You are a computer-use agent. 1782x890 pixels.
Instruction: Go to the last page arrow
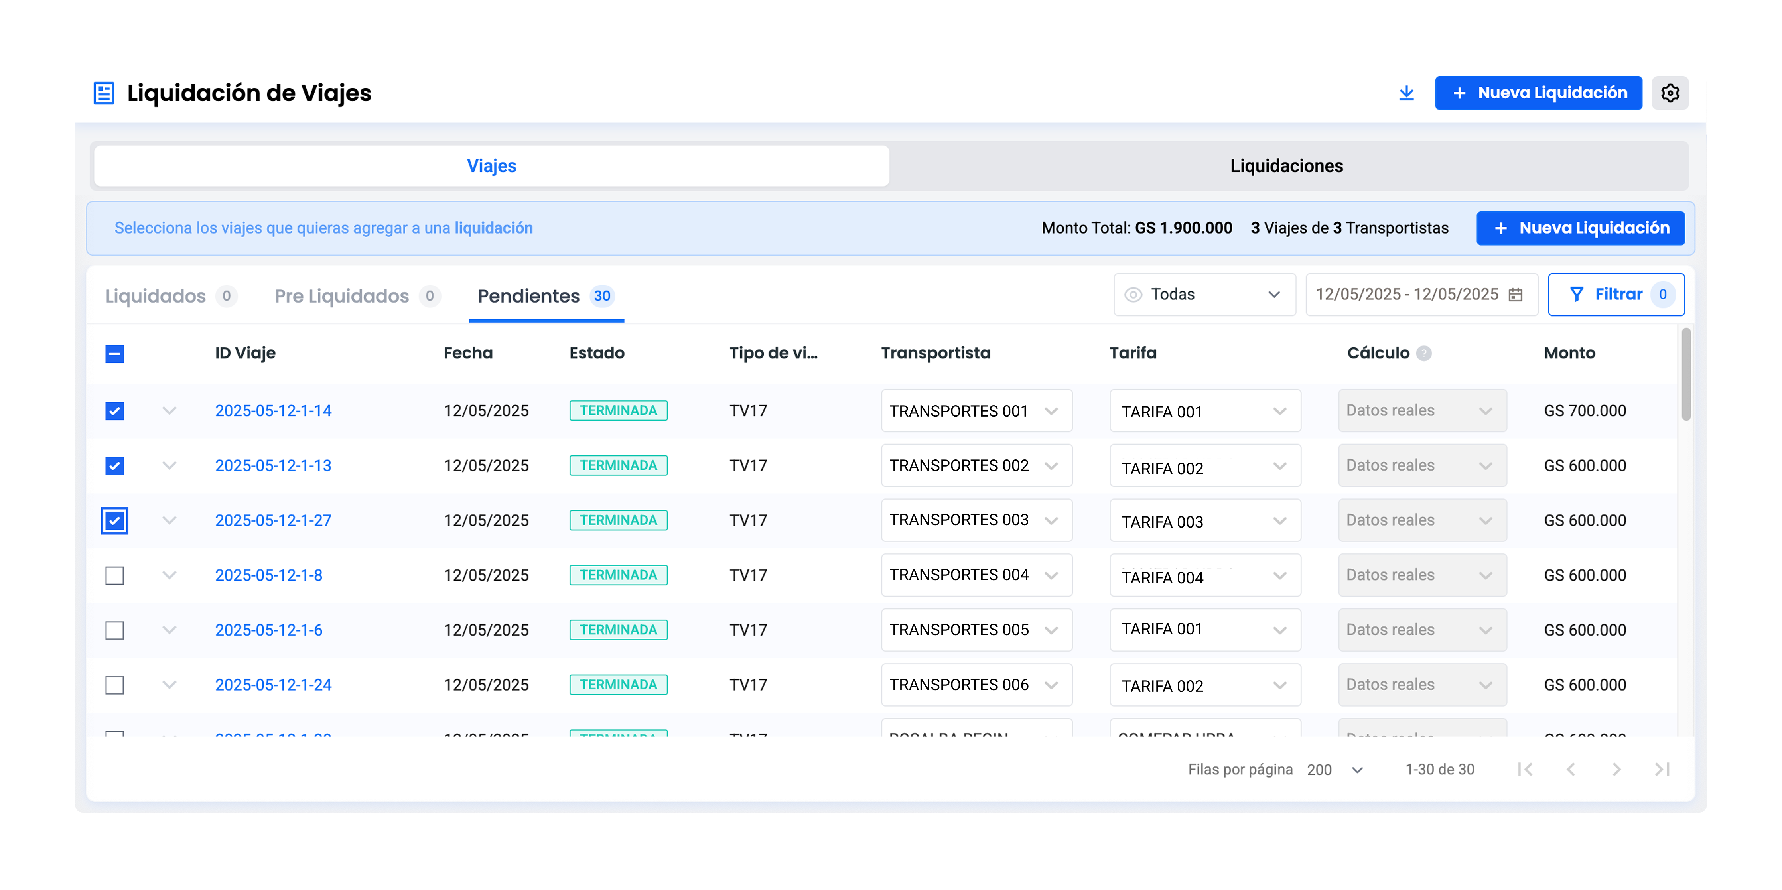[1662, 769]
